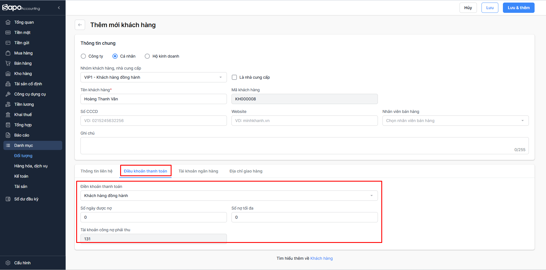Switch to Địa chỉ giao hàng tab

click(246, 171)
